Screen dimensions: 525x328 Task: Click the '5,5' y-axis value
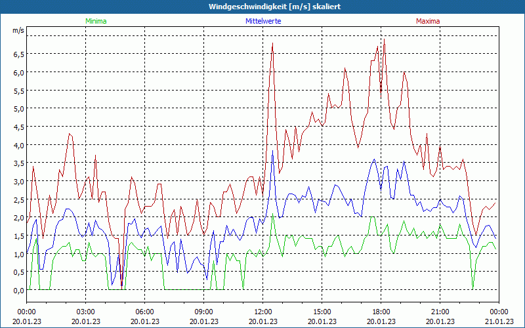[x=19, y=91]
